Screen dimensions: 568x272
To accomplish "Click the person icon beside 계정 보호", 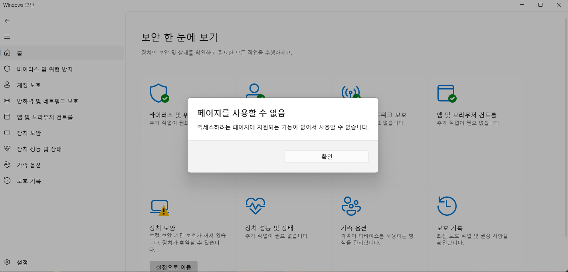I will [x=7, y=85].
